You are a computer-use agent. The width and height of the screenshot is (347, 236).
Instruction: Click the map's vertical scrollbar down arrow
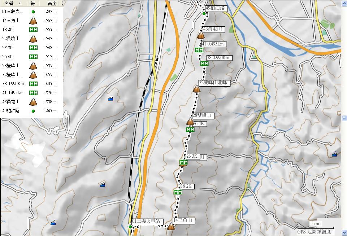[x=344, y=233]
